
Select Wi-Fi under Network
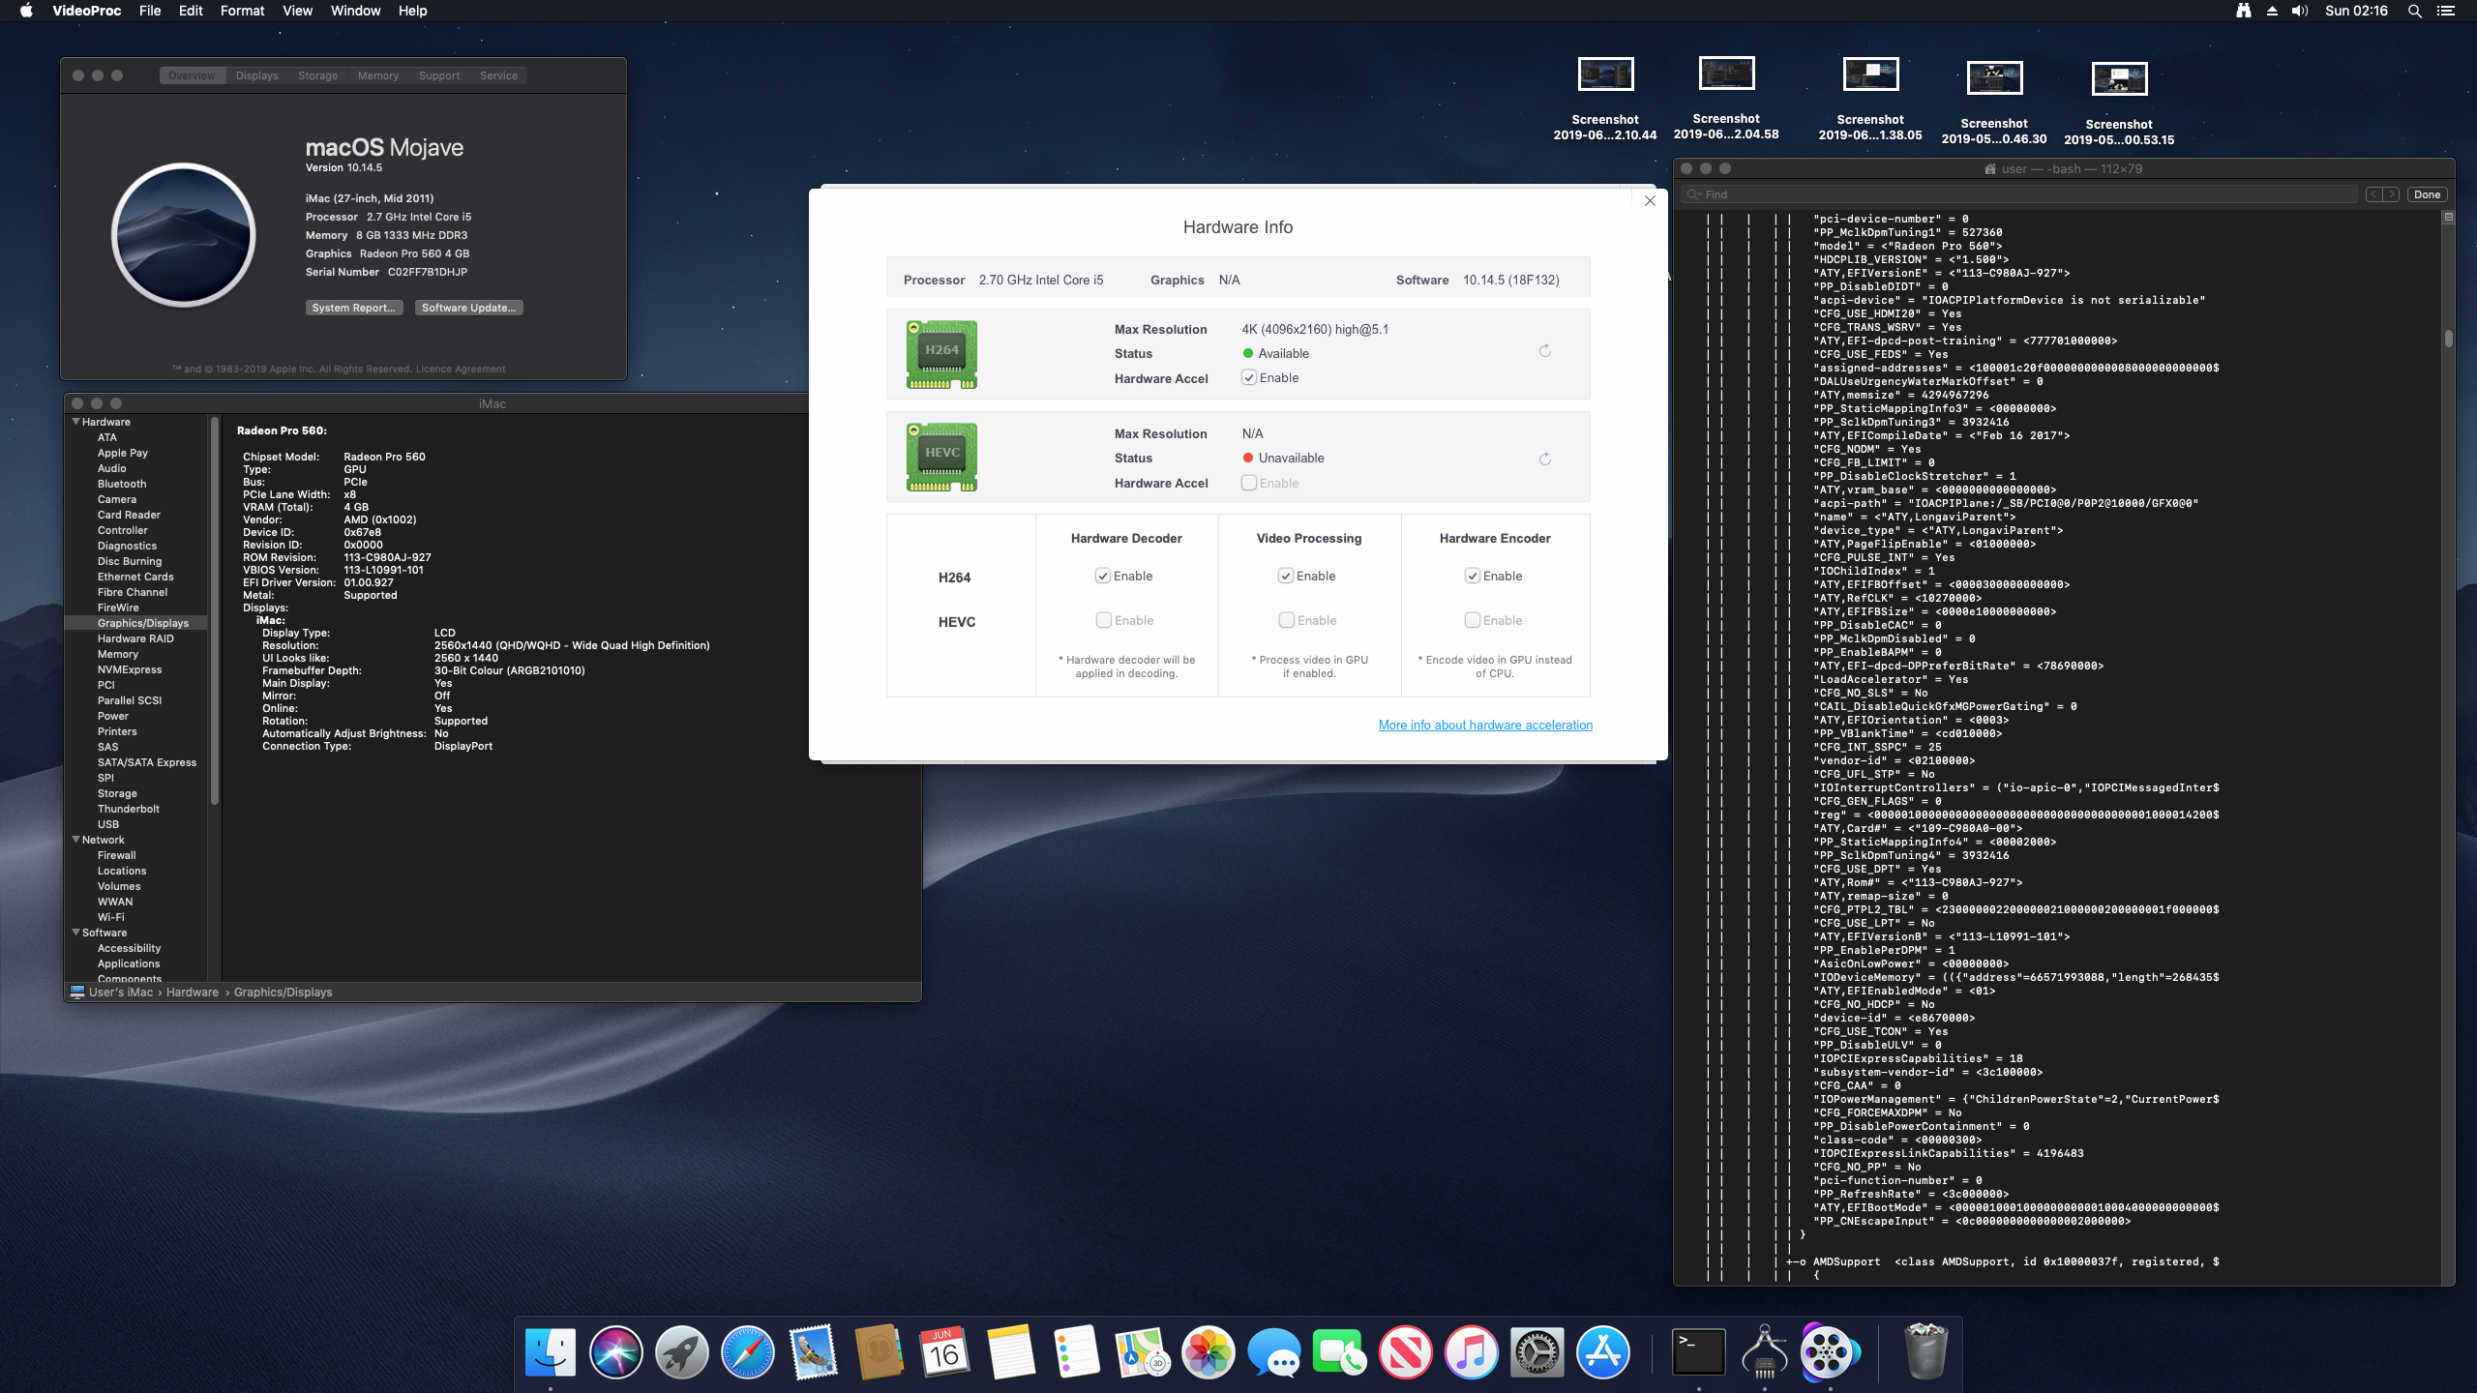coord(110,917)
